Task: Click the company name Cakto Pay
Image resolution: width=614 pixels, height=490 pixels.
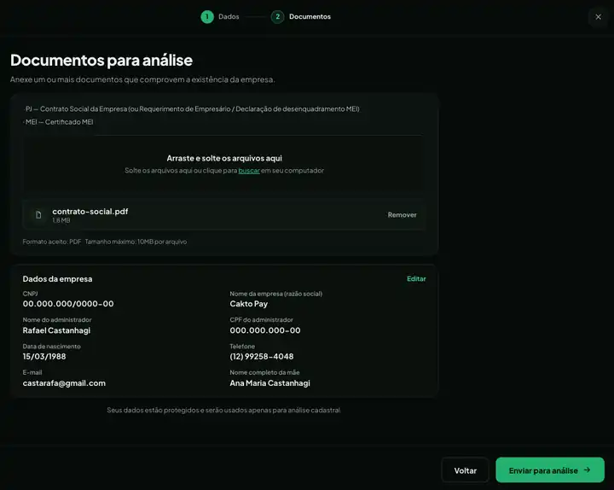Action: [249, 304]
